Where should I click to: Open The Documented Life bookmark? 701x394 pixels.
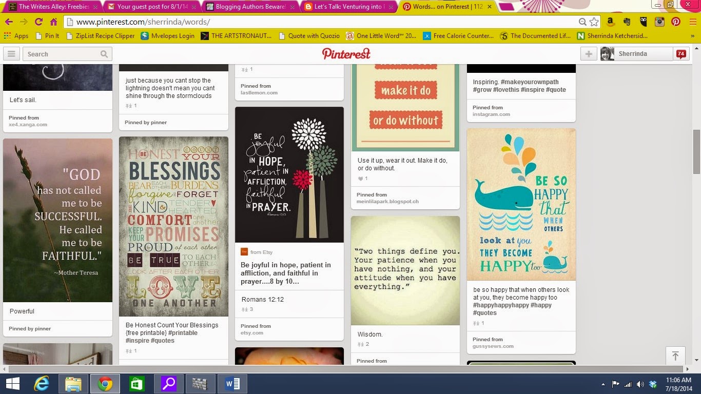pos(536,36)
